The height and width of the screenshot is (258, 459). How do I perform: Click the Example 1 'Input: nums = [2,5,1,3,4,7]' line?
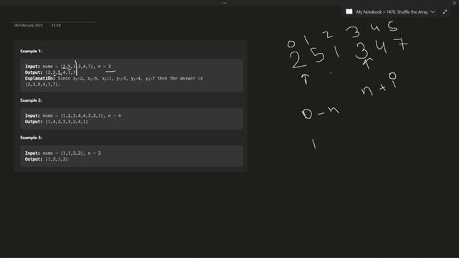(x=68, y=67)
